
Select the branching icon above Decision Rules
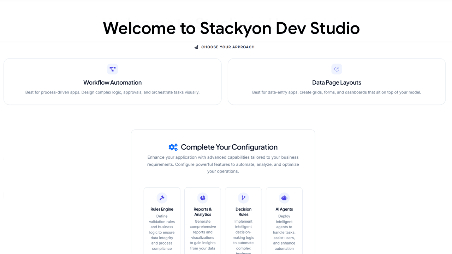coord(243,198)
